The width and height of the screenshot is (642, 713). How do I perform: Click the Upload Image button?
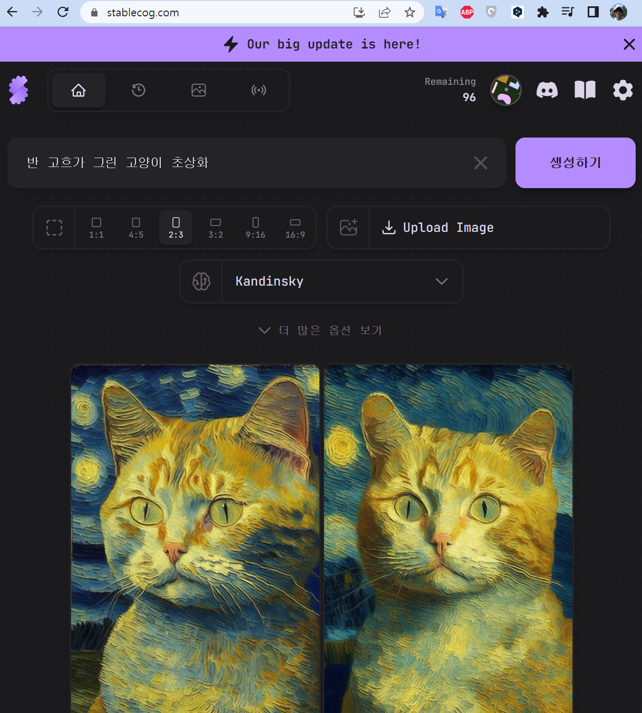(490, 228)
